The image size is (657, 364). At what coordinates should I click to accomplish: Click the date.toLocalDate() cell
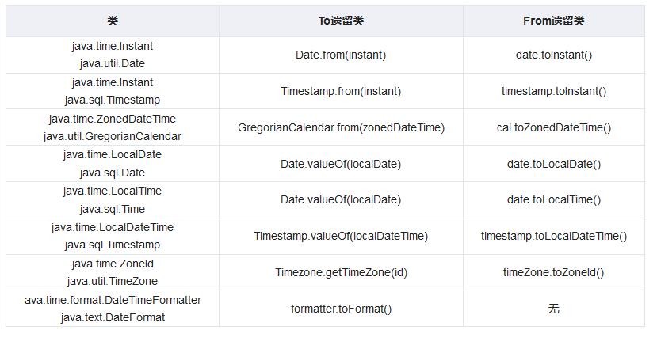click(x=553, y=164)
